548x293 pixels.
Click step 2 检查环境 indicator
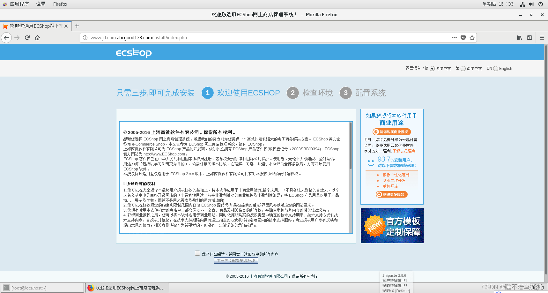tap(310, 93)
